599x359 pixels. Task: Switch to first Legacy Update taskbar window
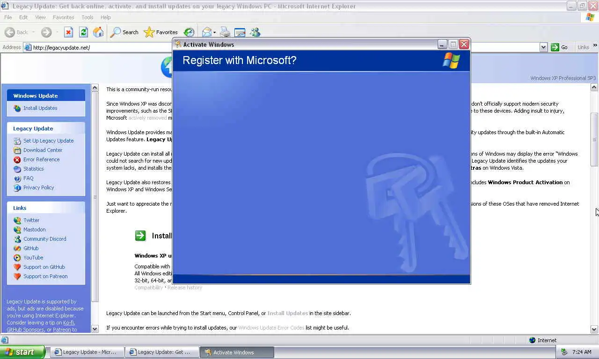point(87,352)
